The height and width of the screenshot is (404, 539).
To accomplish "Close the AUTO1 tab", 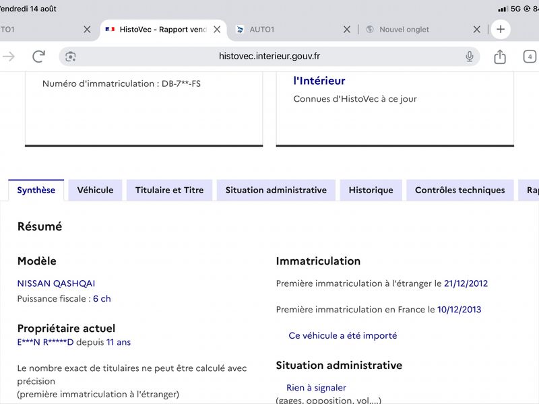I will (347, 30).
